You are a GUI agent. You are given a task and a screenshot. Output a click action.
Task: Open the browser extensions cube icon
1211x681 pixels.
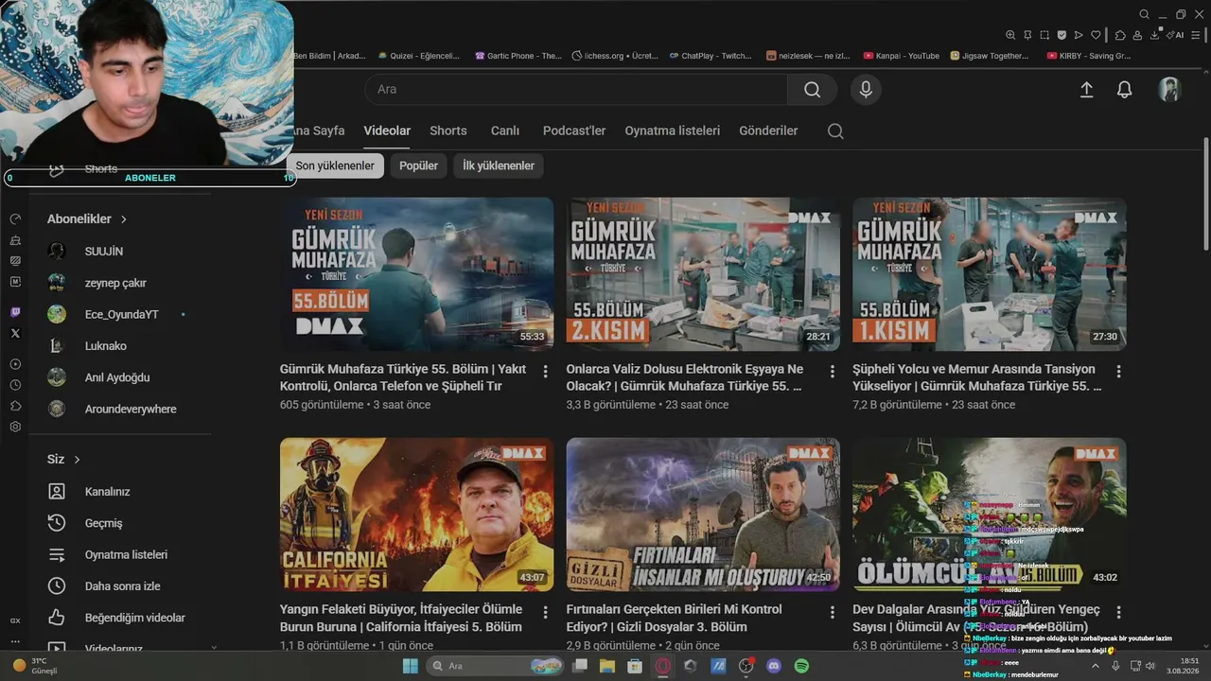click(x=1120, y=35)
